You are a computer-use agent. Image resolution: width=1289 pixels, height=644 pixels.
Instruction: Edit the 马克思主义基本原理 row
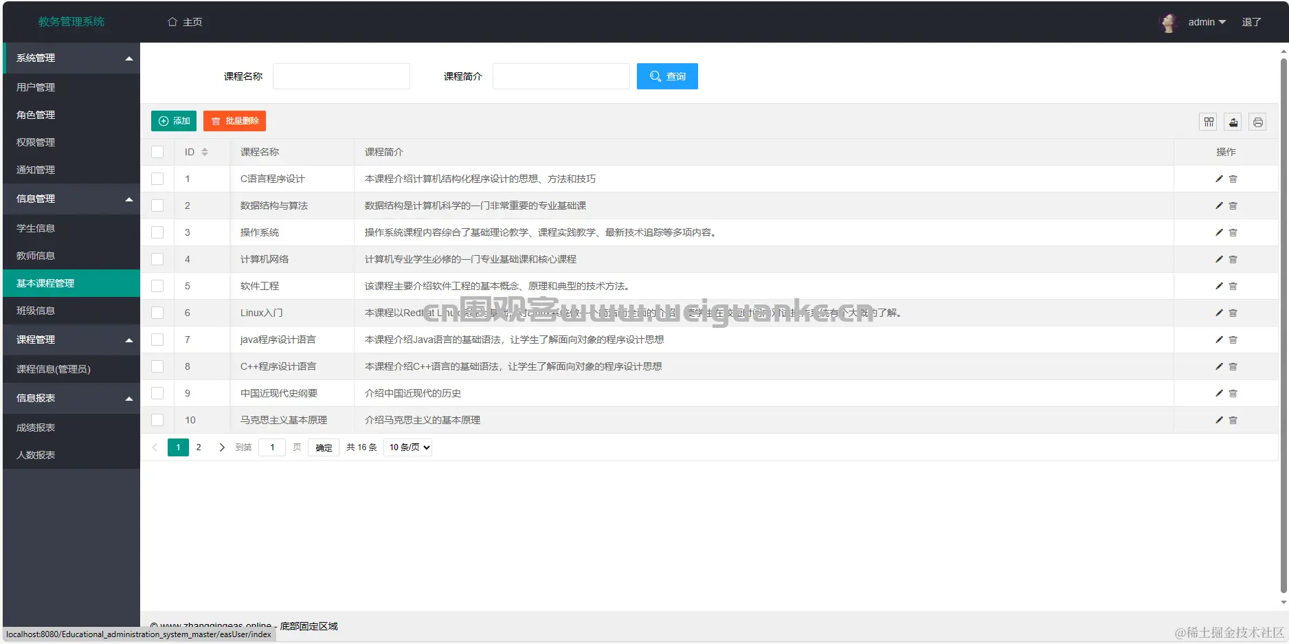pos(1219,420)
